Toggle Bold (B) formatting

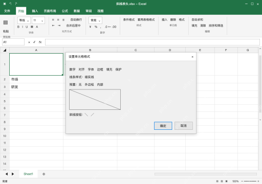click(x=18, y=27)
